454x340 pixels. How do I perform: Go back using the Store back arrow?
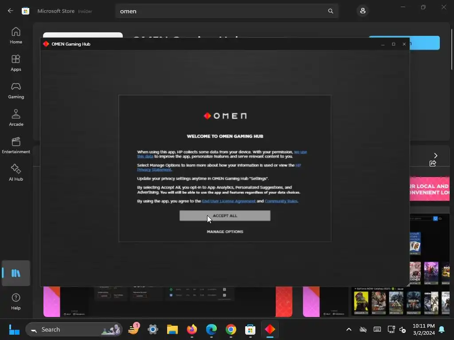[11, 11]
